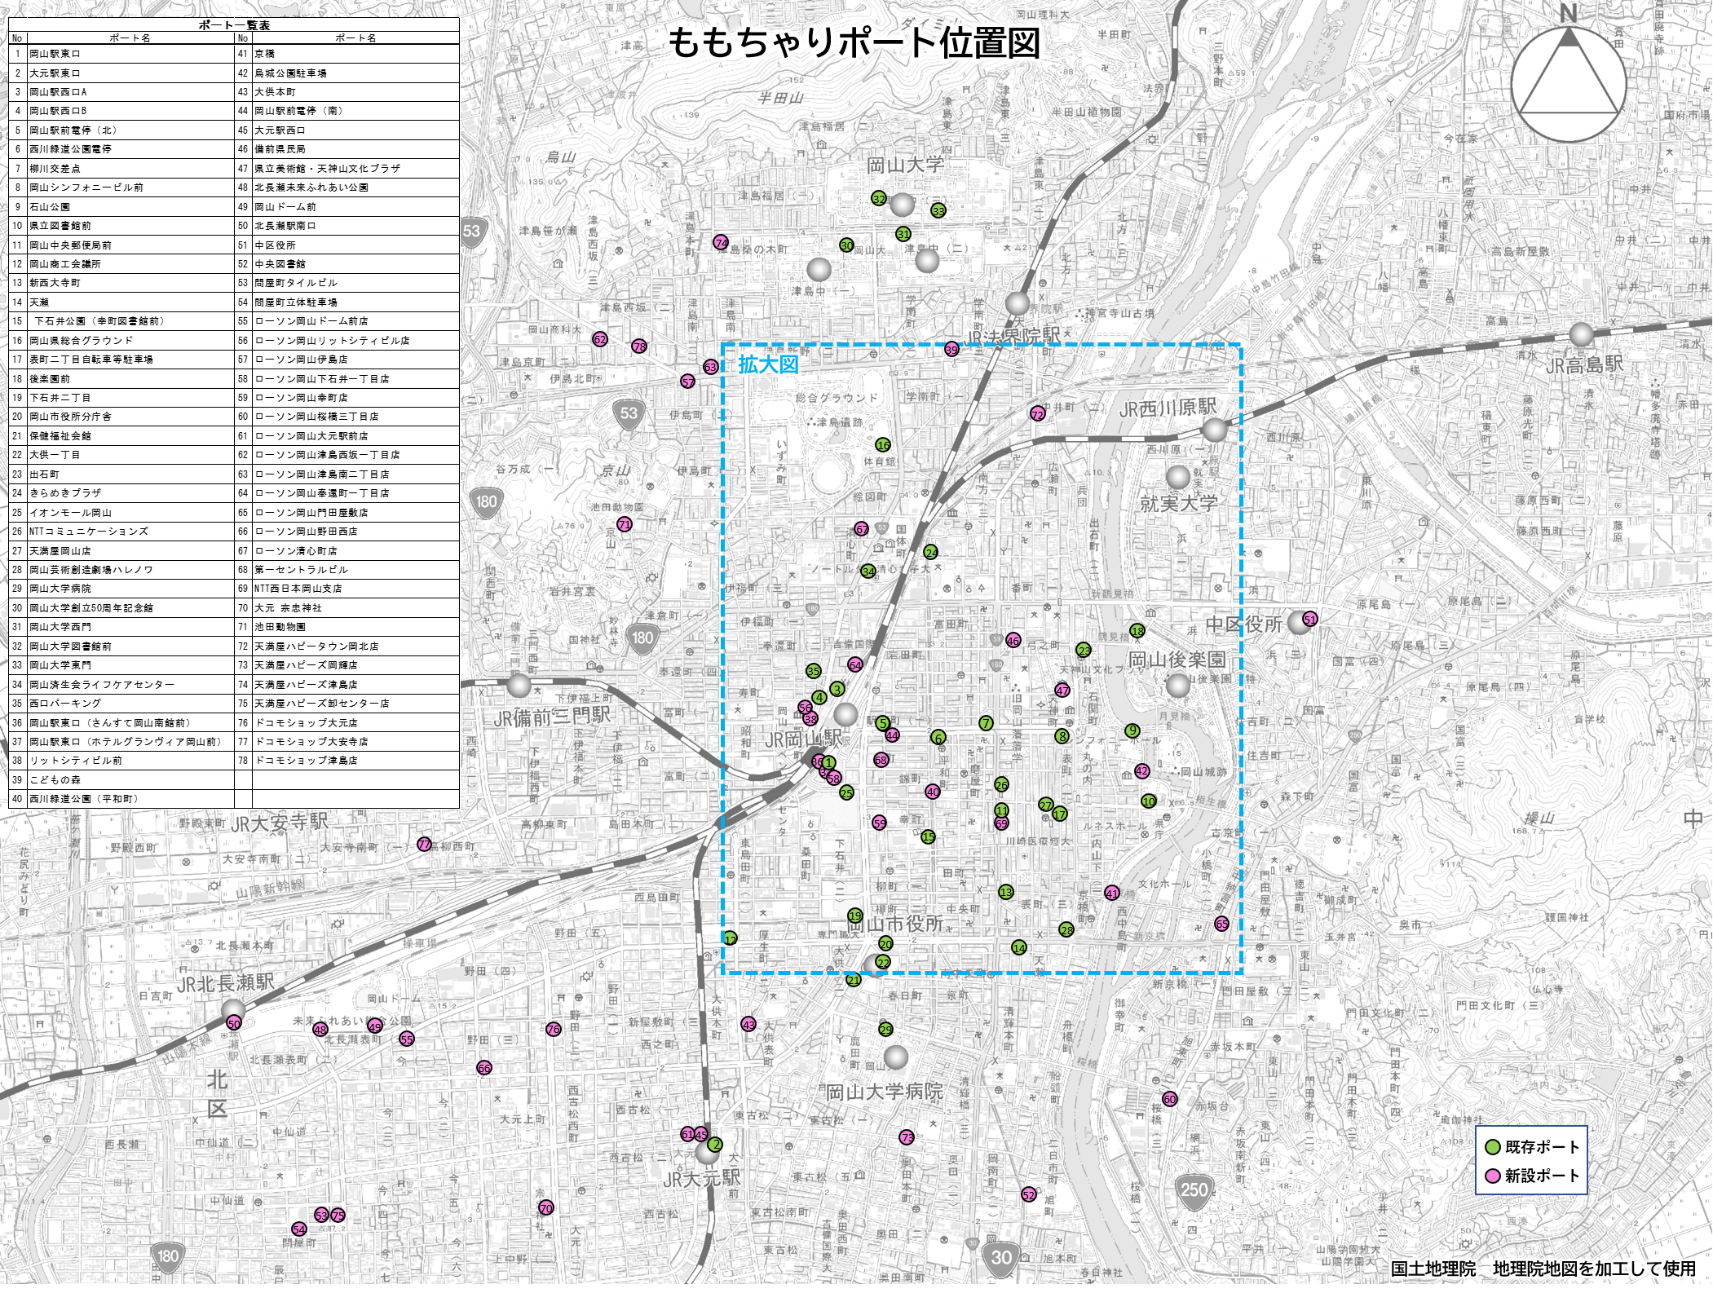Screen dimensions: 1713x1293
Task: Select green port marker 29 near 岡山大学病院
Action: (x=885, y=1030)
